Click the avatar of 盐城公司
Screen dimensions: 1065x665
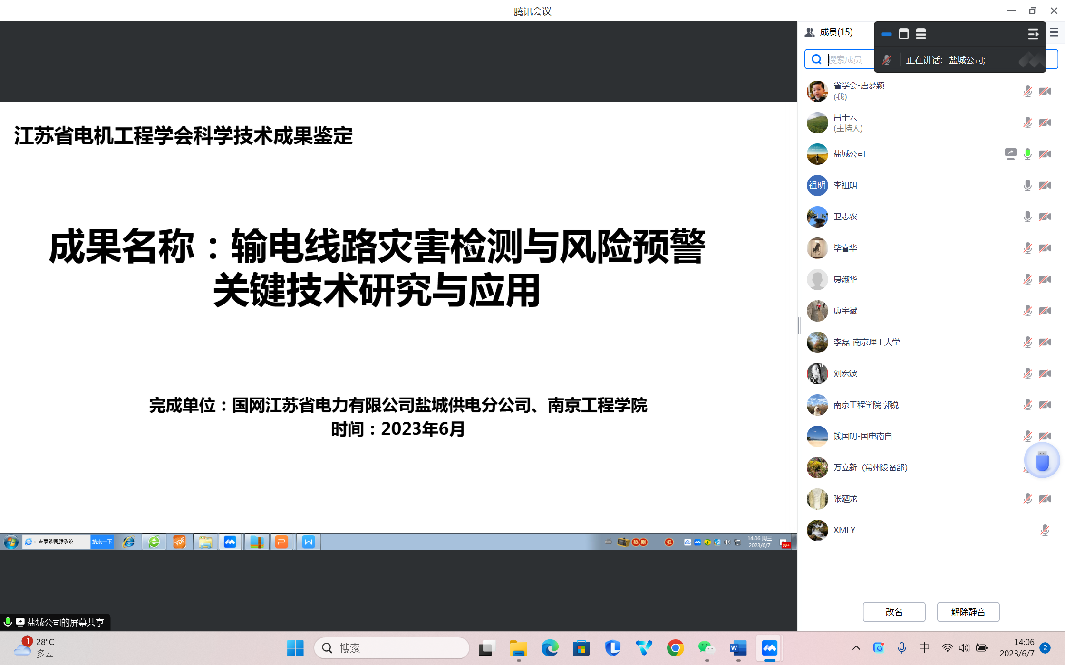pos(817,154)
